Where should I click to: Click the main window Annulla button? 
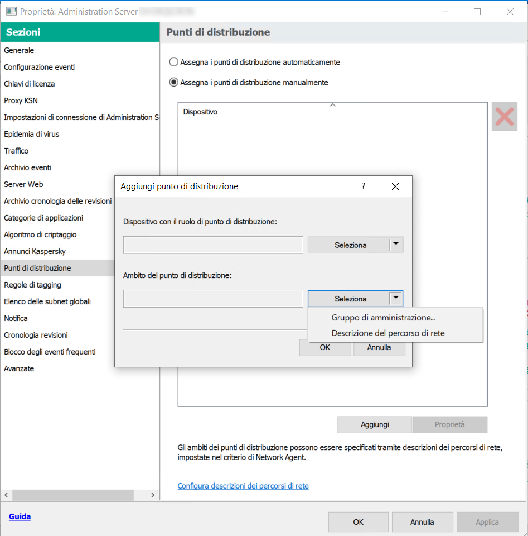pyautogui.click(x=422, y=522)
